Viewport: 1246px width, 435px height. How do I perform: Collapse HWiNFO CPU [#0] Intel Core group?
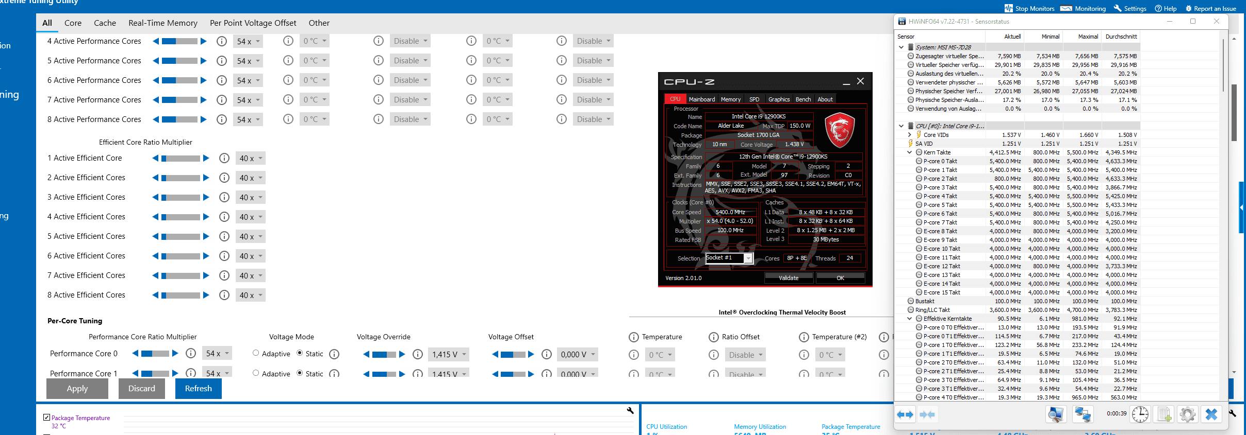click(x=901, y=126)
